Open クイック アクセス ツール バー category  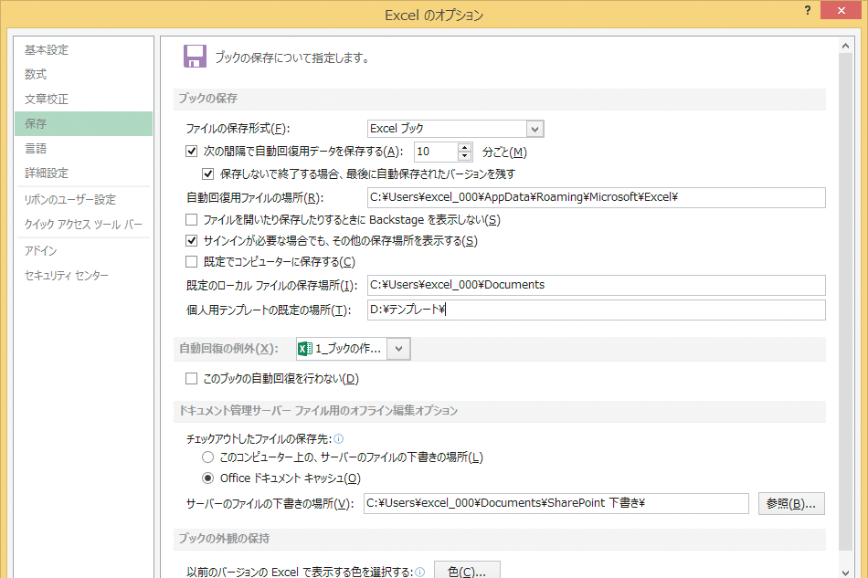pyautogui.click(x=83, y=225)
